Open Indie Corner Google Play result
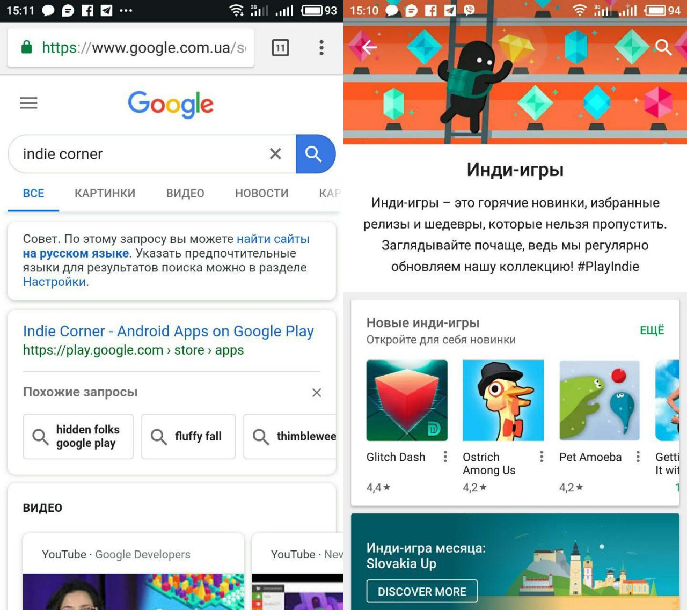 168,332
